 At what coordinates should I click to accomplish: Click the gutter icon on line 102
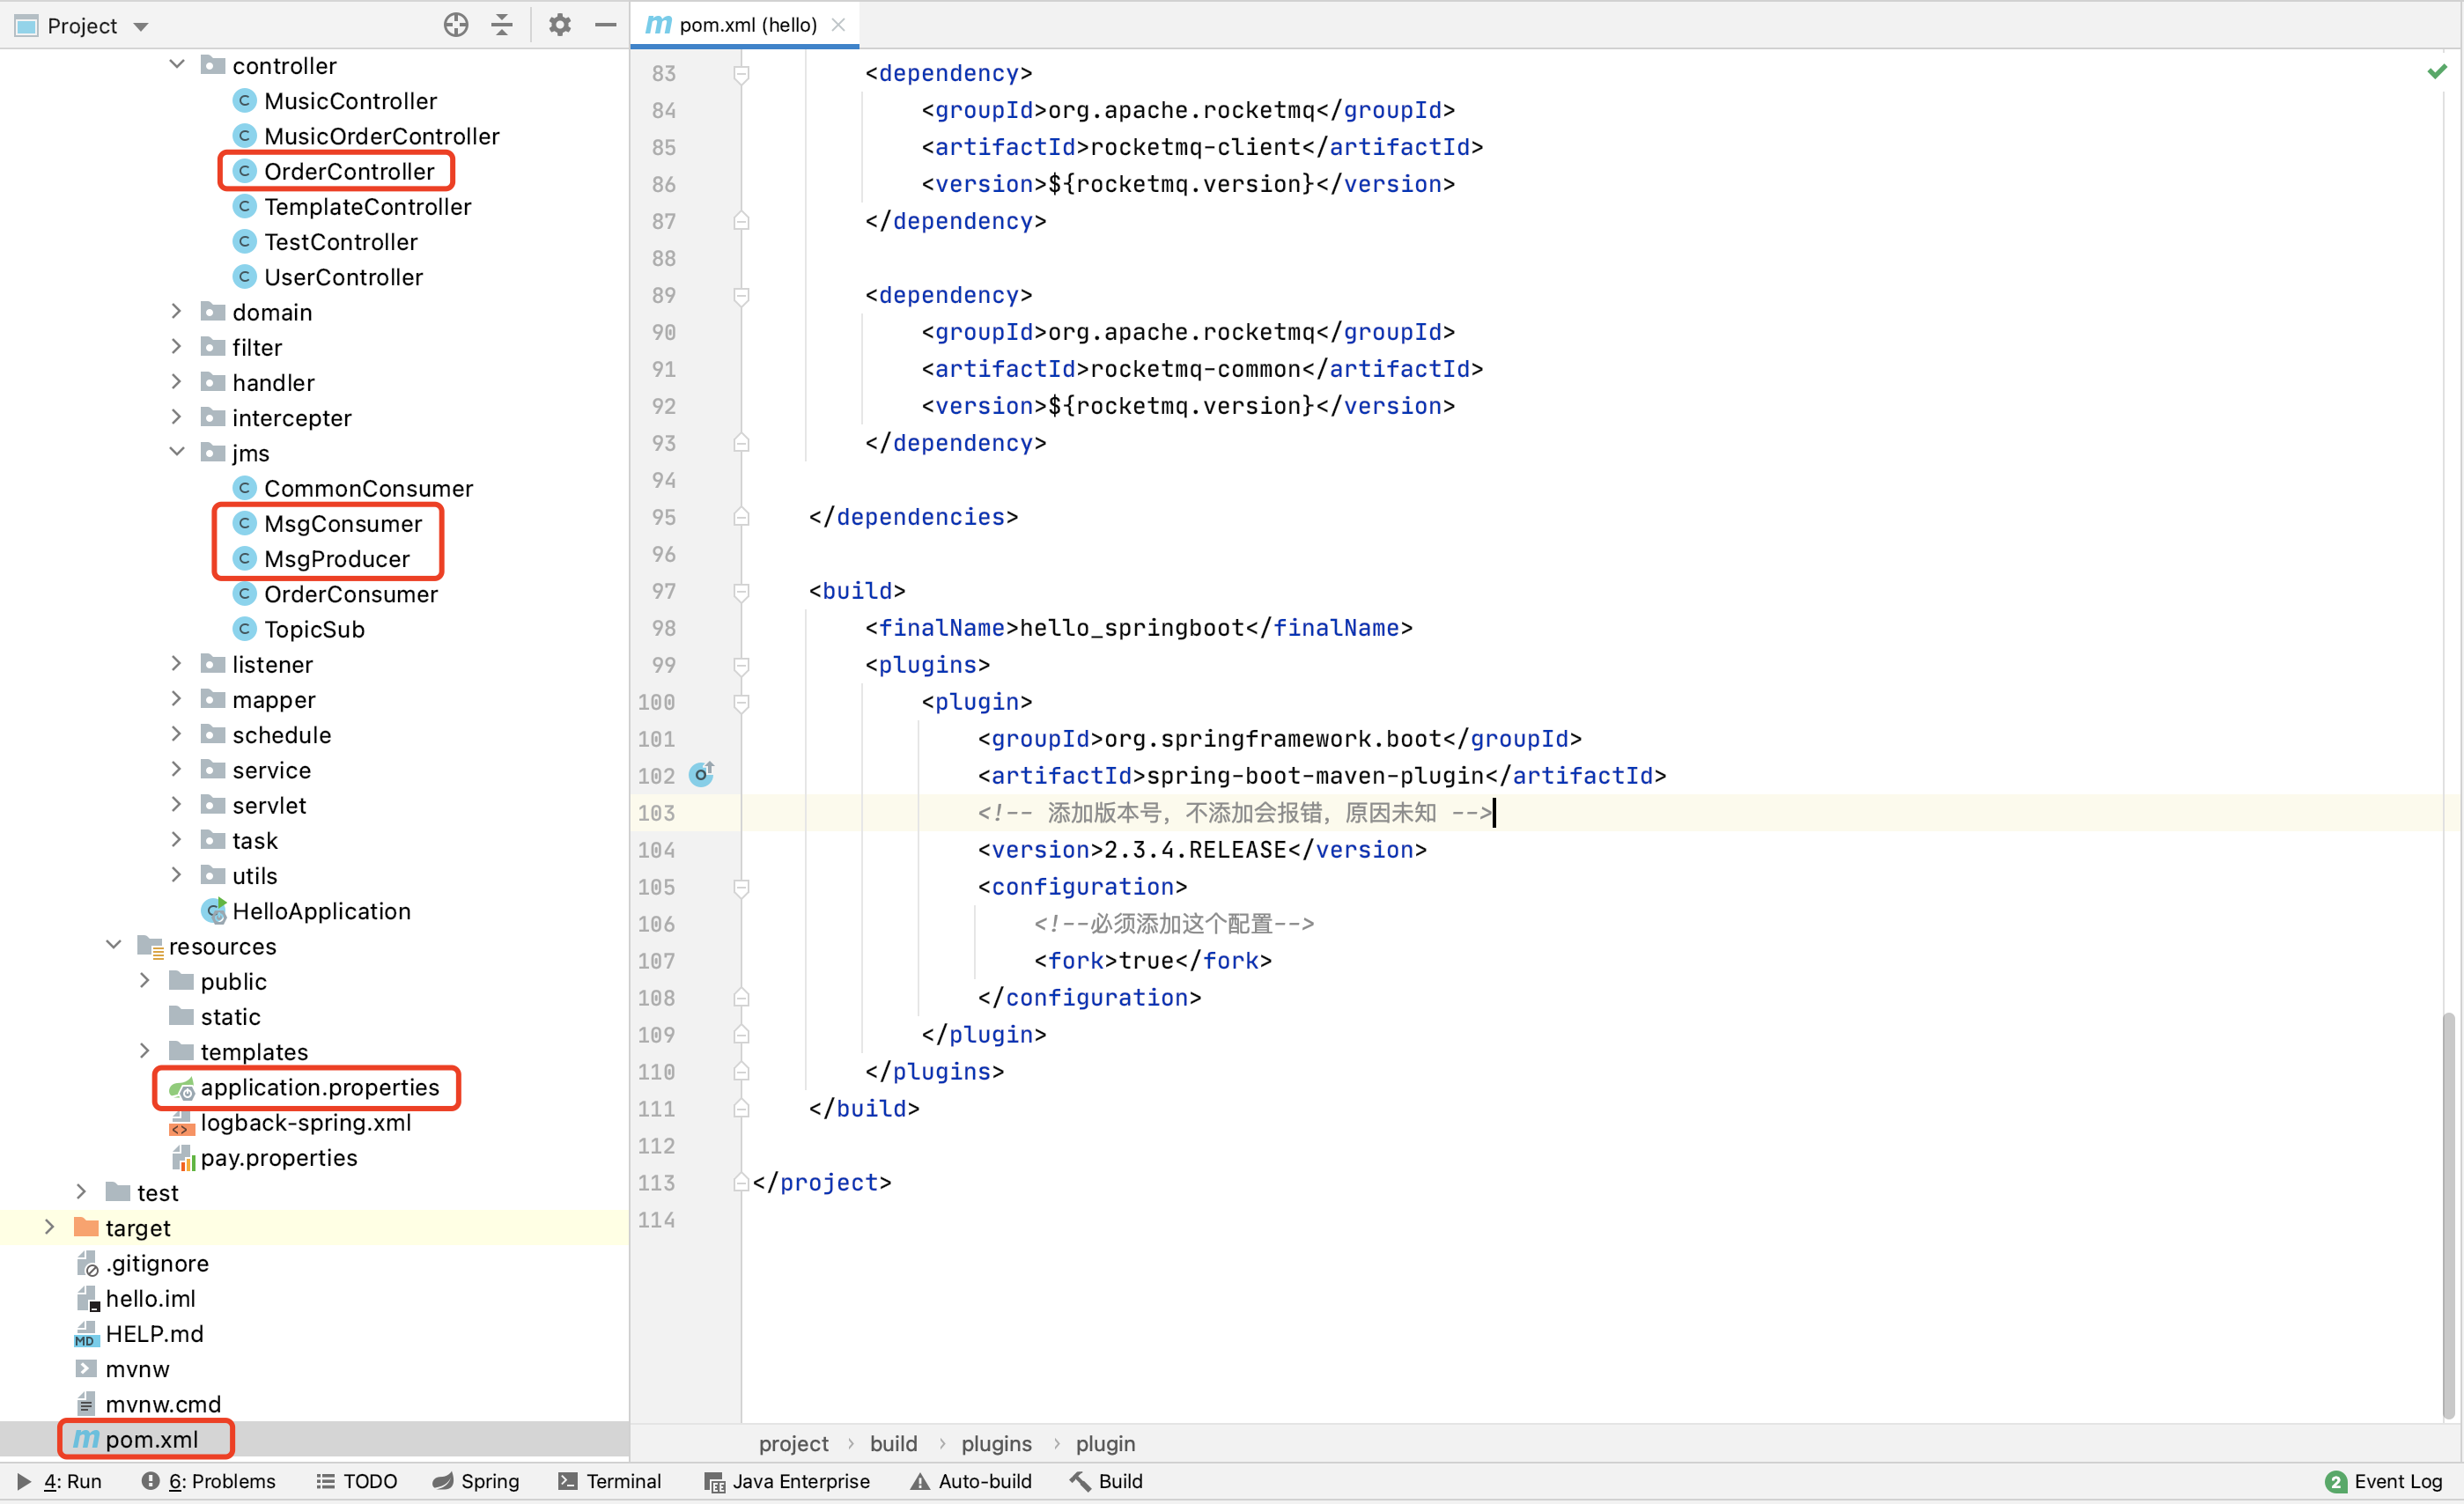[702, 775]
